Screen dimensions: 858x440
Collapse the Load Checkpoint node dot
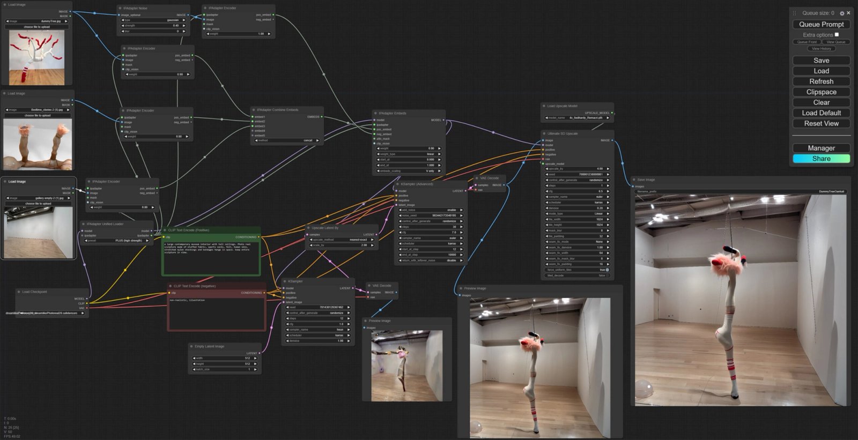tap(19, 292)
